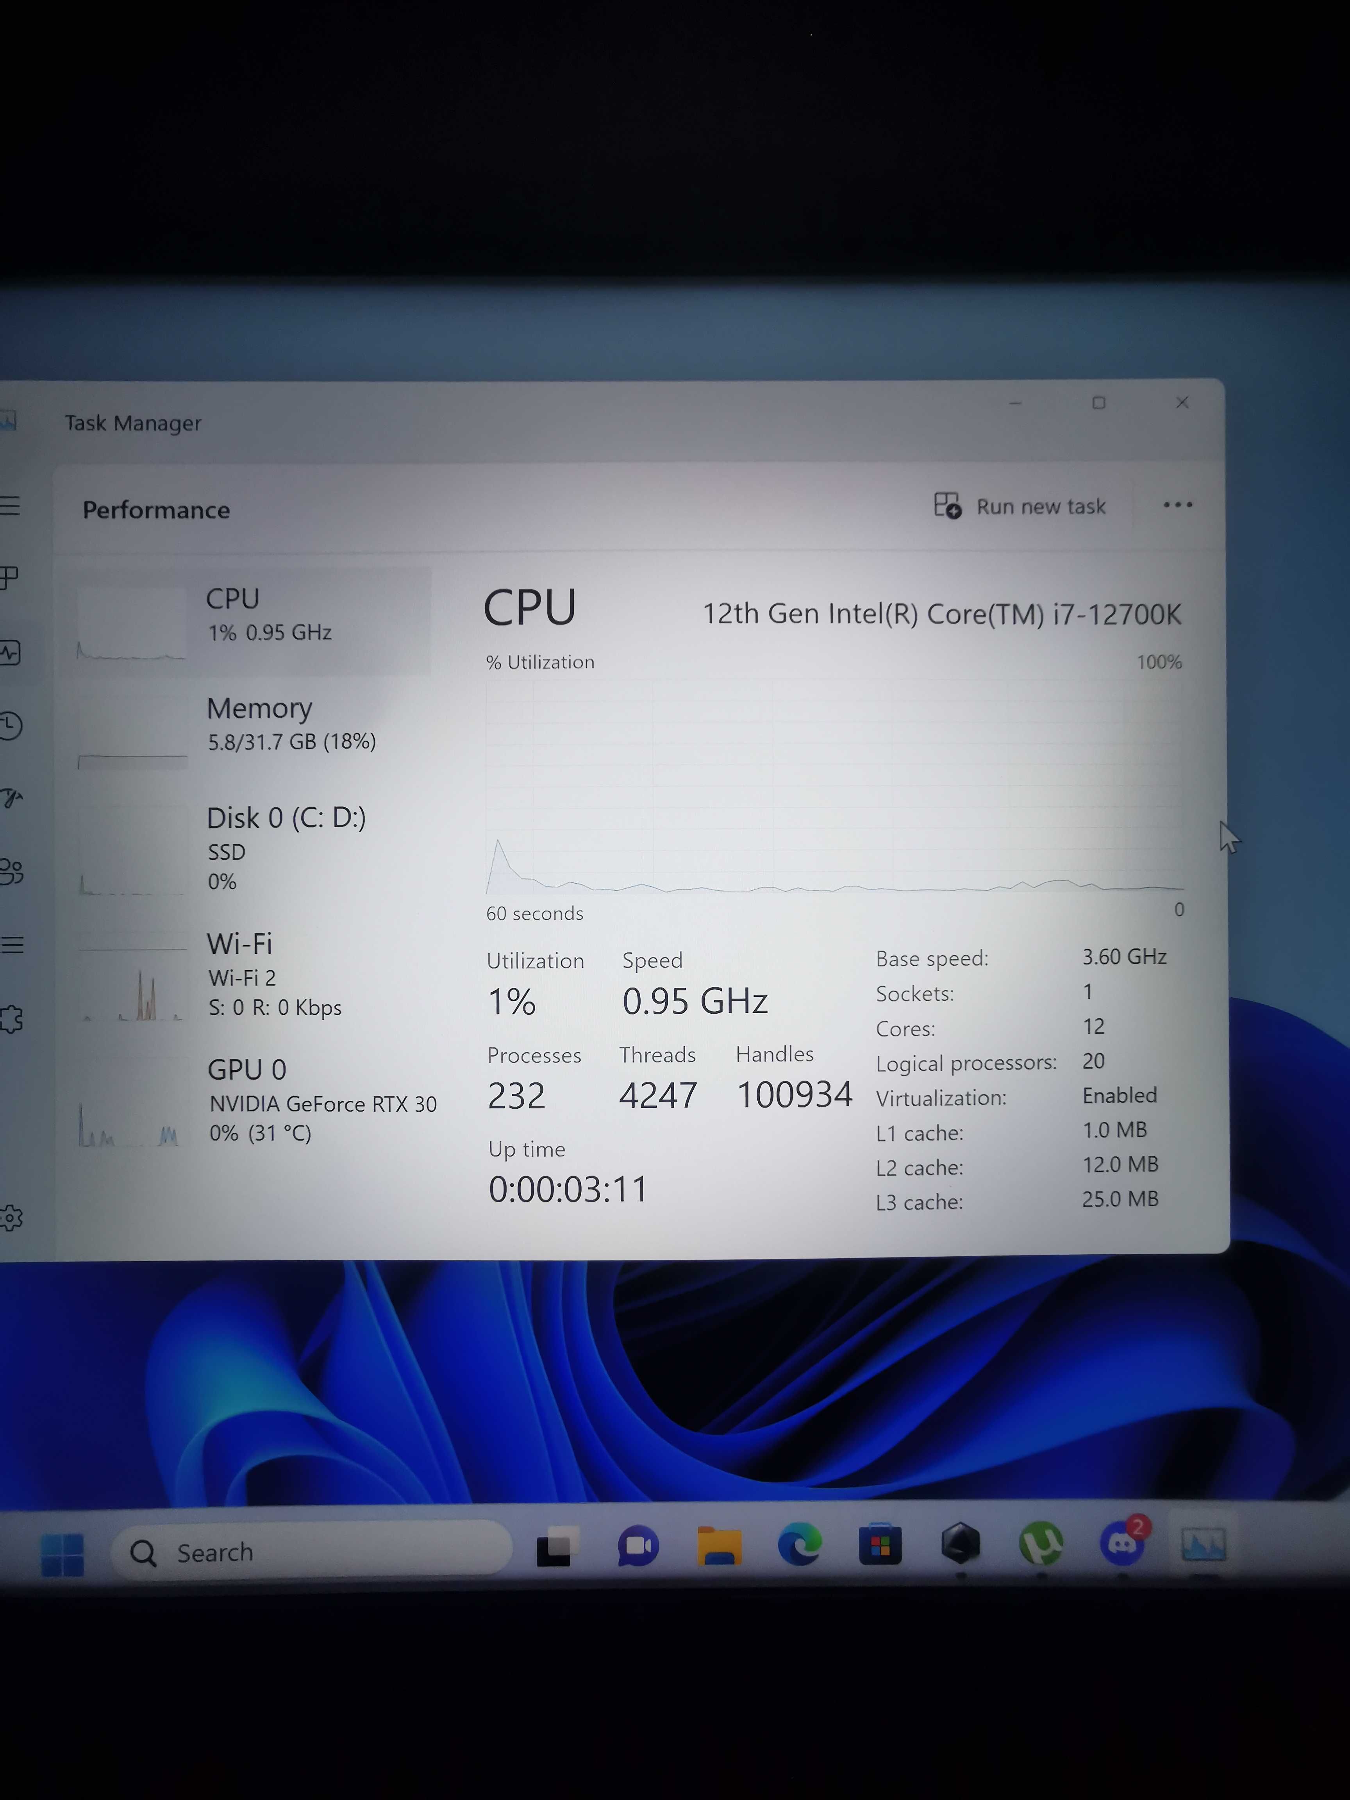Click the Speed value 0.95 GHz
Screen dimensions: 1350x1800
pos(695,1001)
